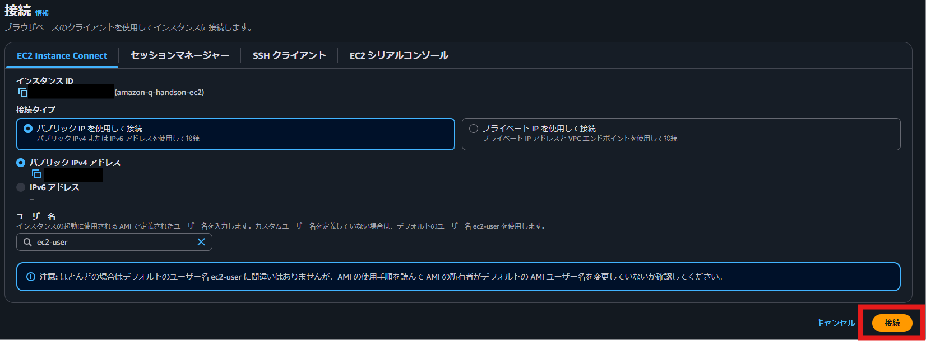This screenshot has height=341, width=926.
Task: Switch to the セッションマネージャー tab
Action: [x=179, y=55]
